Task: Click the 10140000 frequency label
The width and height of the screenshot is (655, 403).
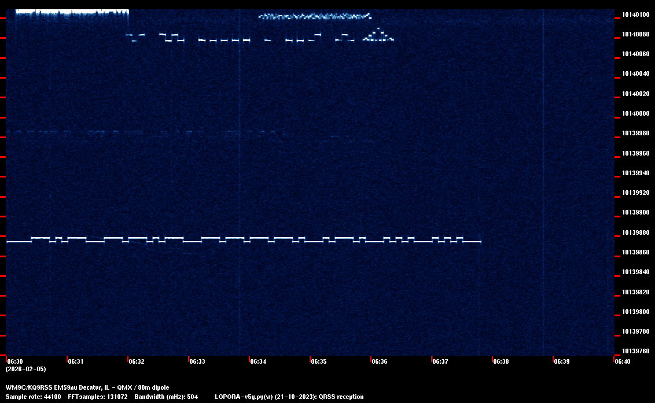Action: 635,113
